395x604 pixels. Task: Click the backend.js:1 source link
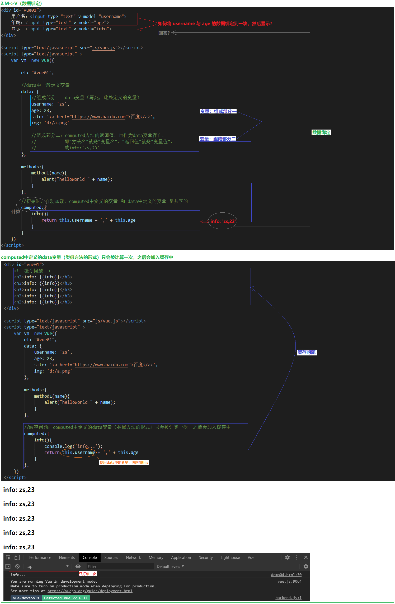(x=288, y=598)
